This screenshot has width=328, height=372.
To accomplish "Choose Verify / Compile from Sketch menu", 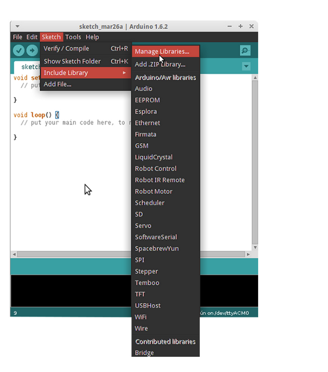I will click(x=86, y=49).
